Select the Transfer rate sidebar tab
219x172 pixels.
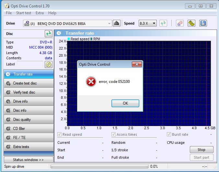tap(29, 74)
